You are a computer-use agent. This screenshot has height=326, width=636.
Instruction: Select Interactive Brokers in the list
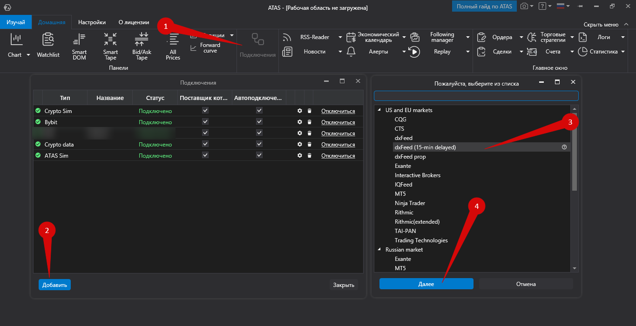pos(418,175)
